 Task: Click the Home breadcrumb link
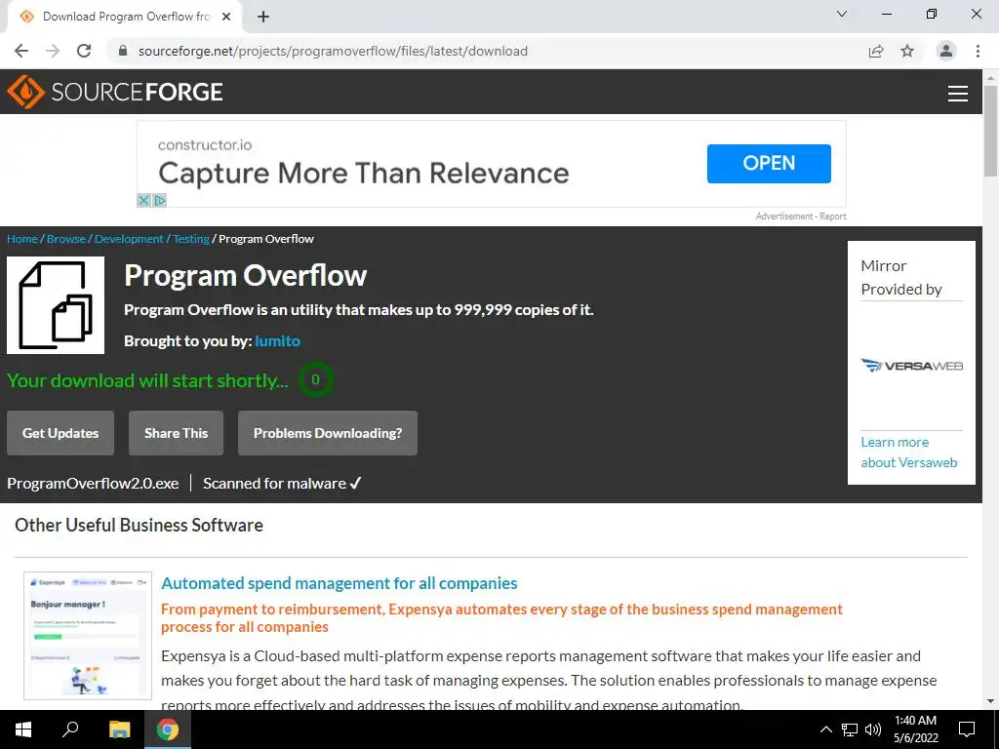22,239
